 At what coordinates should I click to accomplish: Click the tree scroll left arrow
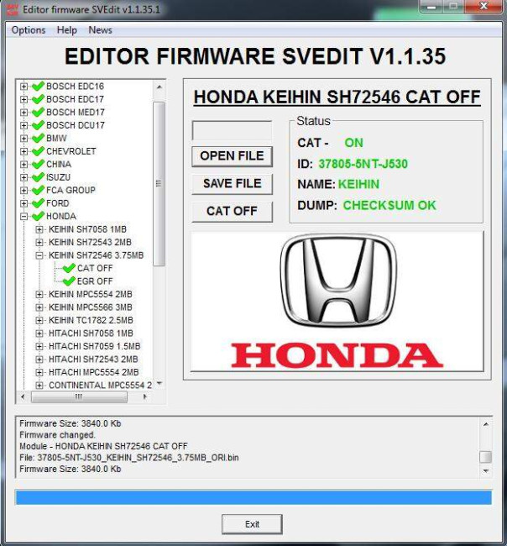[23, 396]
